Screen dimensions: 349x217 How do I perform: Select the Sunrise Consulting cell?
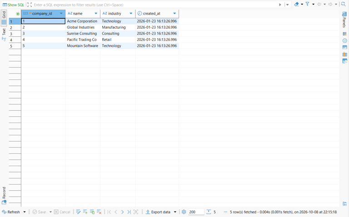pos(83,34)
